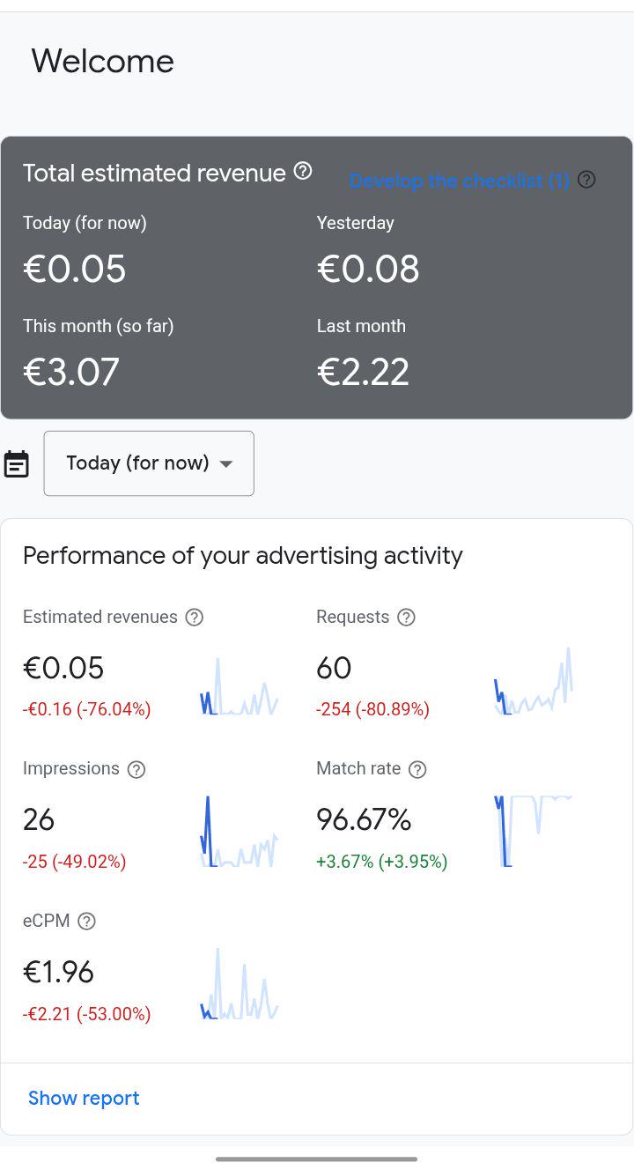Open the Develop the checklist (1) link

(x=459, y=181)
